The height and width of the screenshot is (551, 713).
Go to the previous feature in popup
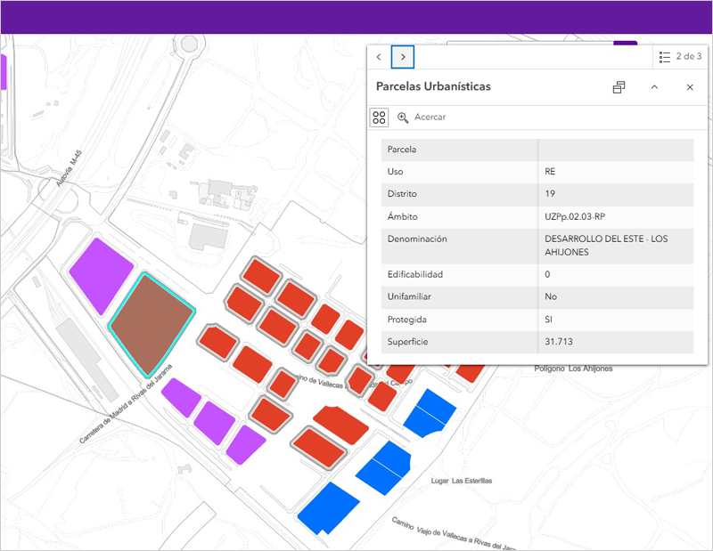pos(380,57)
